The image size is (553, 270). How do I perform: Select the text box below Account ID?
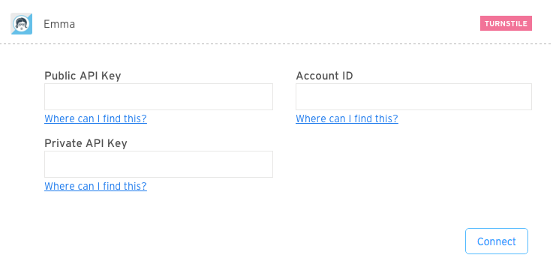click(413, 97)
